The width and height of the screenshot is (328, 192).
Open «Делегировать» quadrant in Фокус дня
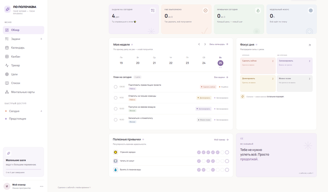click(x=258, y=83)
